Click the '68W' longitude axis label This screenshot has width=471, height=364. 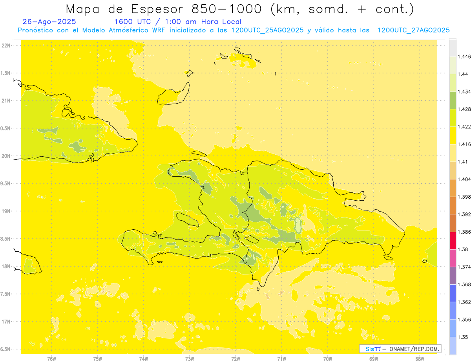coord(420,359)
